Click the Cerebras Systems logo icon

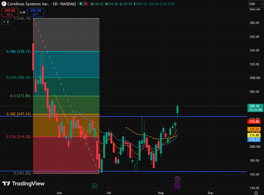[x=4, y=3]
